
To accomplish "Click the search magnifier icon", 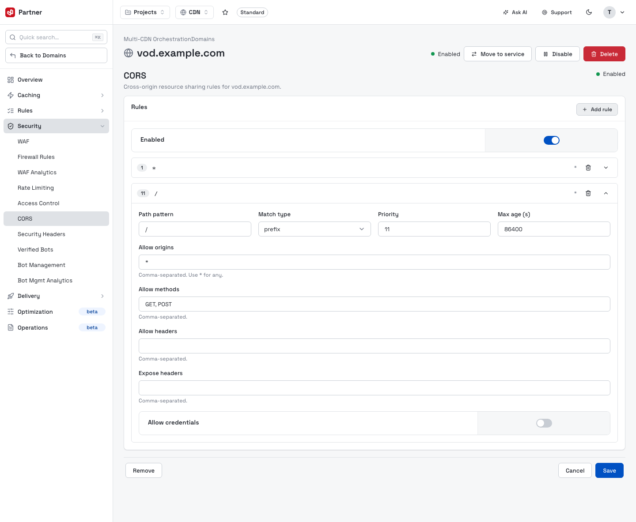I will 13,38.
